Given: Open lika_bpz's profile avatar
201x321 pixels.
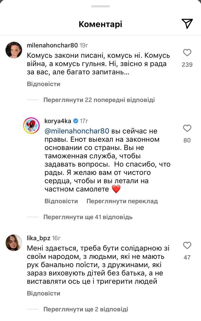Looking at the screenshot, I should (x=14, y=243).
